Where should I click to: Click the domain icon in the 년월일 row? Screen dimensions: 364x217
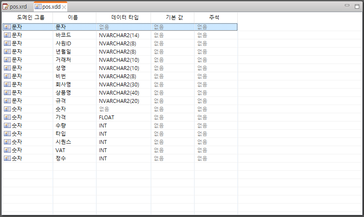tap(7, 51)
